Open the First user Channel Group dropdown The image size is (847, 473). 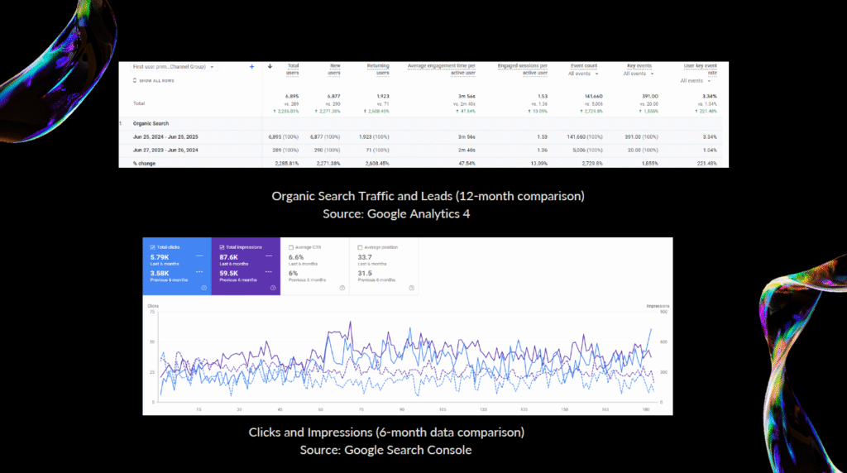pyautogui.click(x=175, y=66)
